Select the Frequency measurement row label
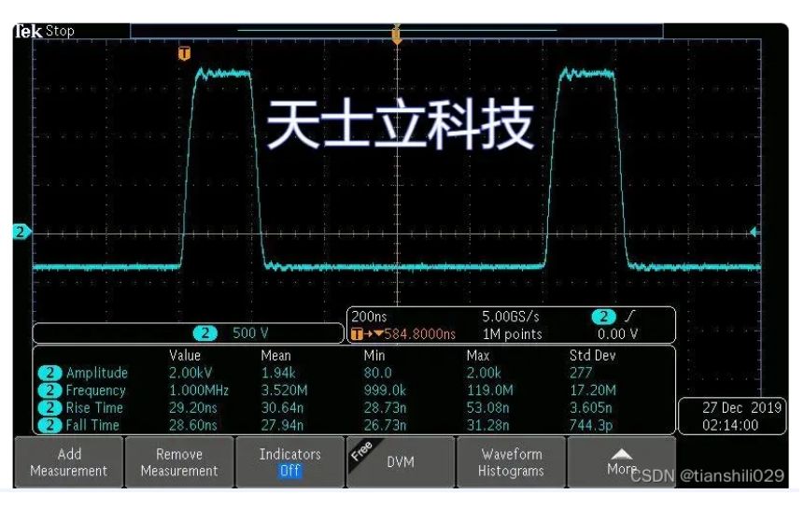This screenshot has width=804, height=509. click(x=95, y=390)
